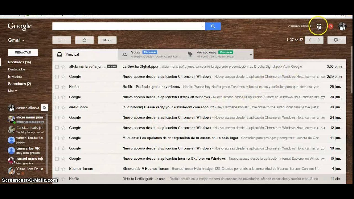The image size is (354, 199).
Task: Check the Buenas Tareas email checkbox
Action: click(57, 169)
